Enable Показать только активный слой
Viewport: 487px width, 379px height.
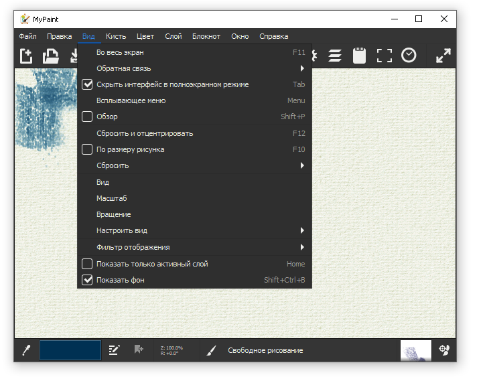(87, 264)
